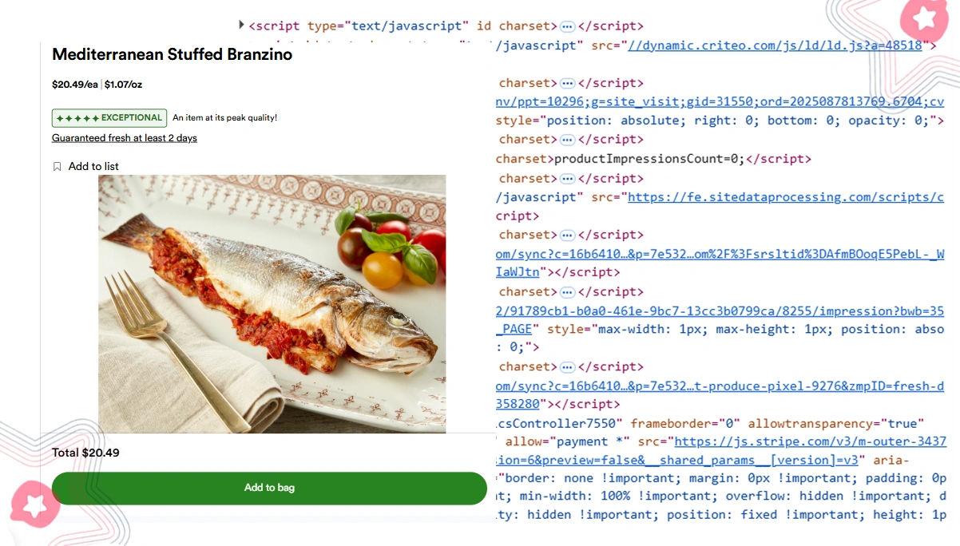Open the impression?bwb=35 tracking link

point(720,311)
